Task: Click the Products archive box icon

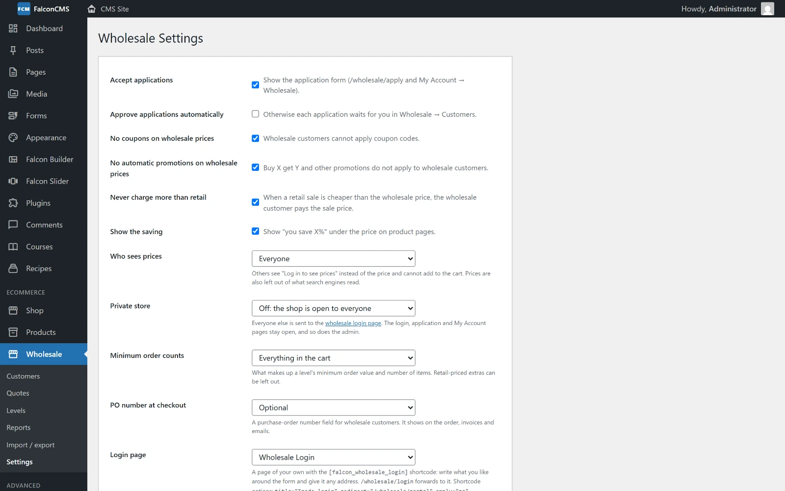Action: 13,332
